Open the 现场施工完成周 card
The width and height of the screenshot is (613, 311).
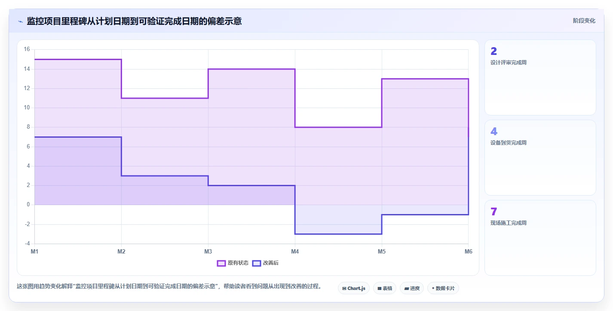coord(540,238)
